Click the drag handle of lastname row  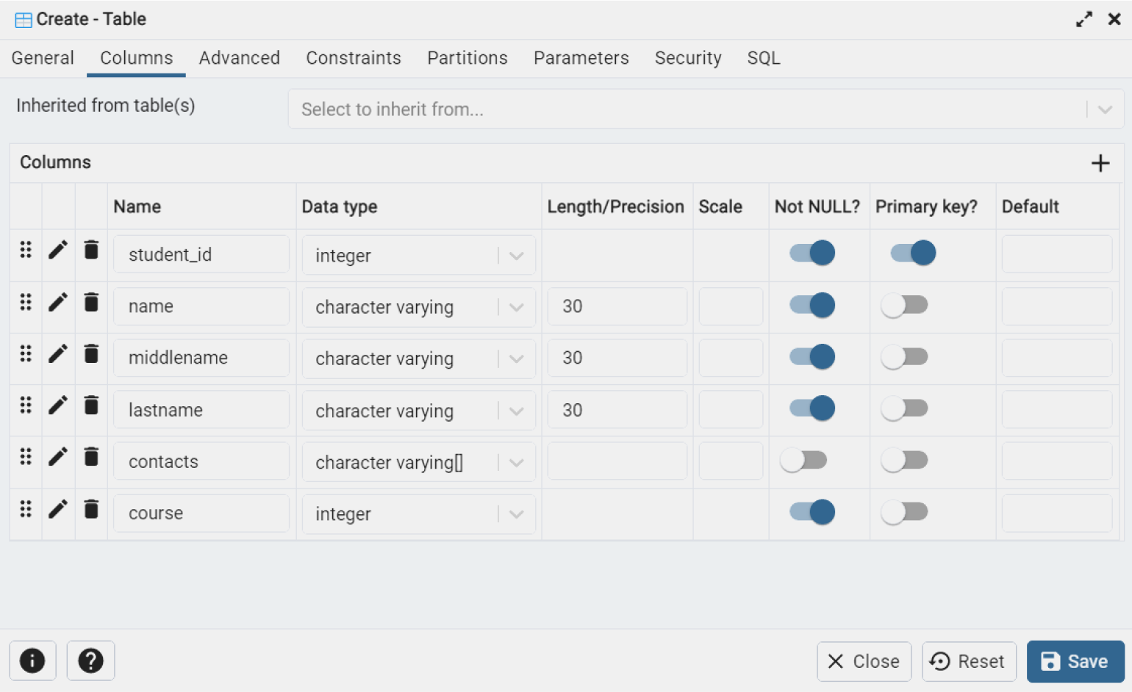point(26,405)
